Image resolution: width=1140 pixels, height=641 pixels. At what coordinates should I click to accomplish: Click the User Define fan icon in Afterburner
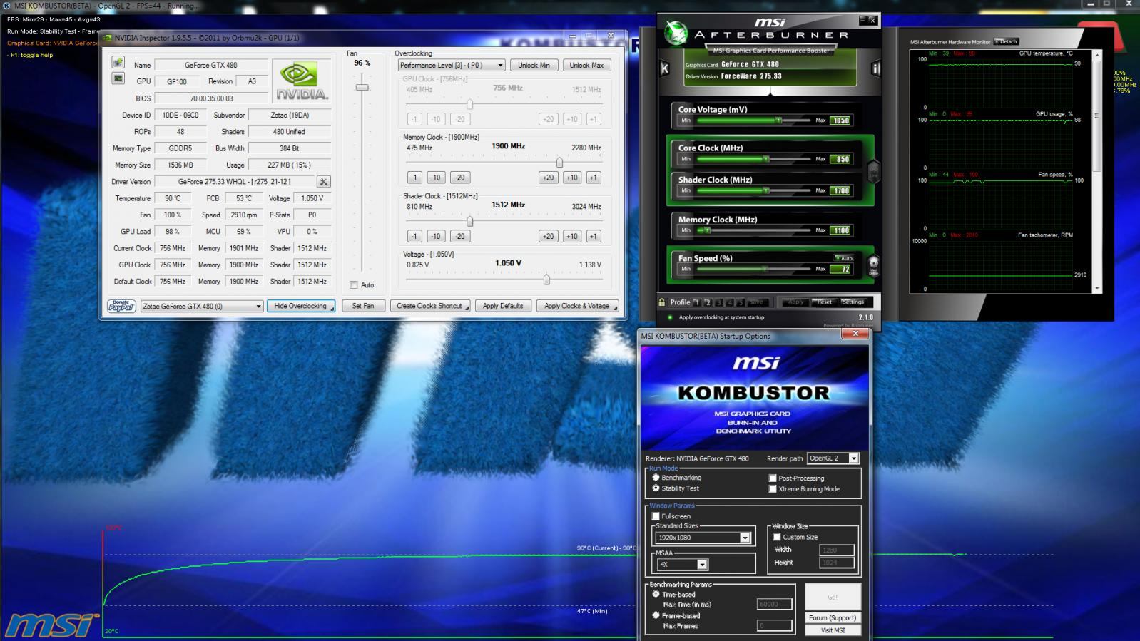tap(873, 265)
